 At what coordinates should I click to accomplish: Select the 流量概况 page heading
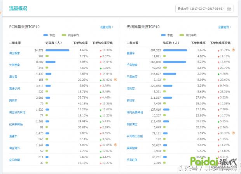(18, 8)
